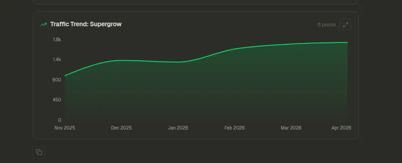Copy the response using the copy icon
402x163 pixels.
(39, 152)
